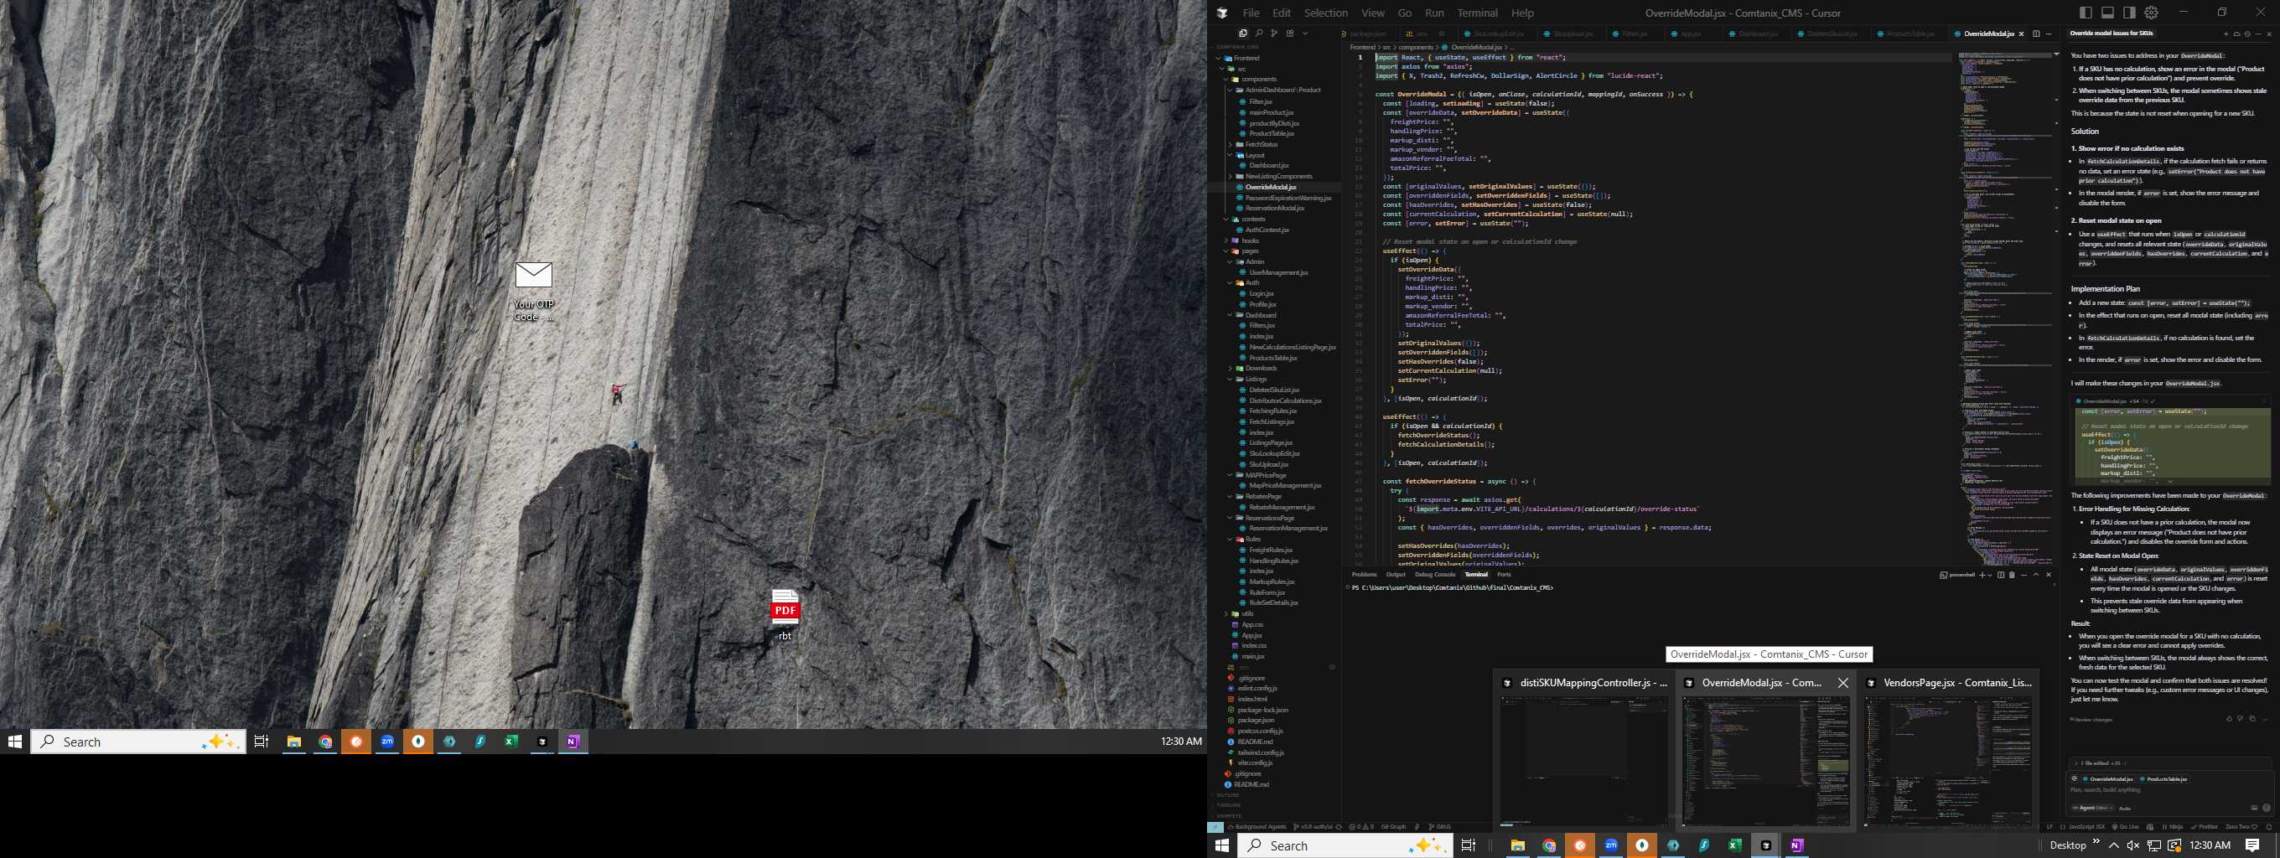Switch to the Ports panel tab
This screenshot has height=858, width=2280.
(x=1504, y=575)
